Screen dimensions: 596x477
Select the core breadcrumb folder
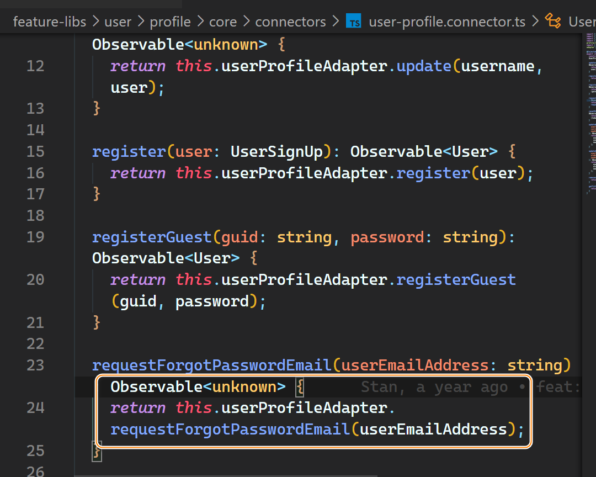(x=223, y=22)
